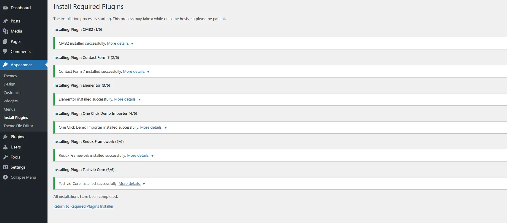This screenshot has height=223, width=507.
Task: Click More details link for CMB2
Action: (x=118, y=43)
